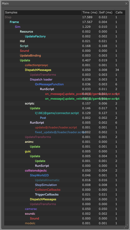Image resolution: width=130 pixels, height=230 pixels.
Task: Select the OnMessageFunction sample row
Action: point(65,84)
